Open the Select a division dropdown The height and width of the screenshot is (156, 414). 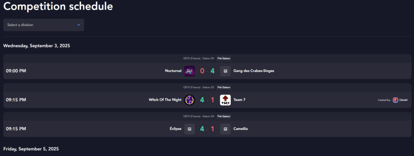[44, 25]
